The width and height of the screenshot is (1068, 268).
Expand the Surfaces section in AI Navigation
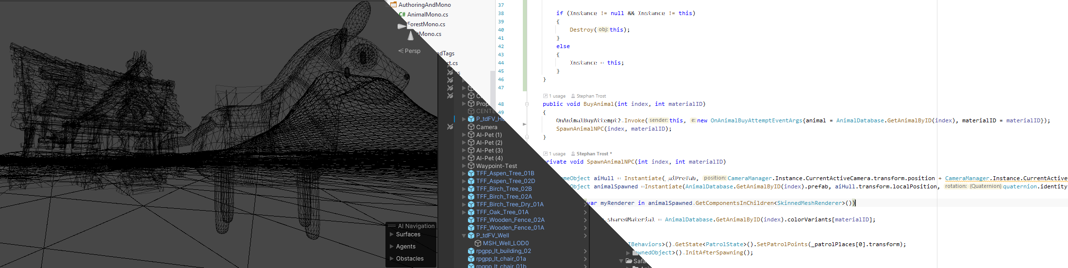(391, 234)
